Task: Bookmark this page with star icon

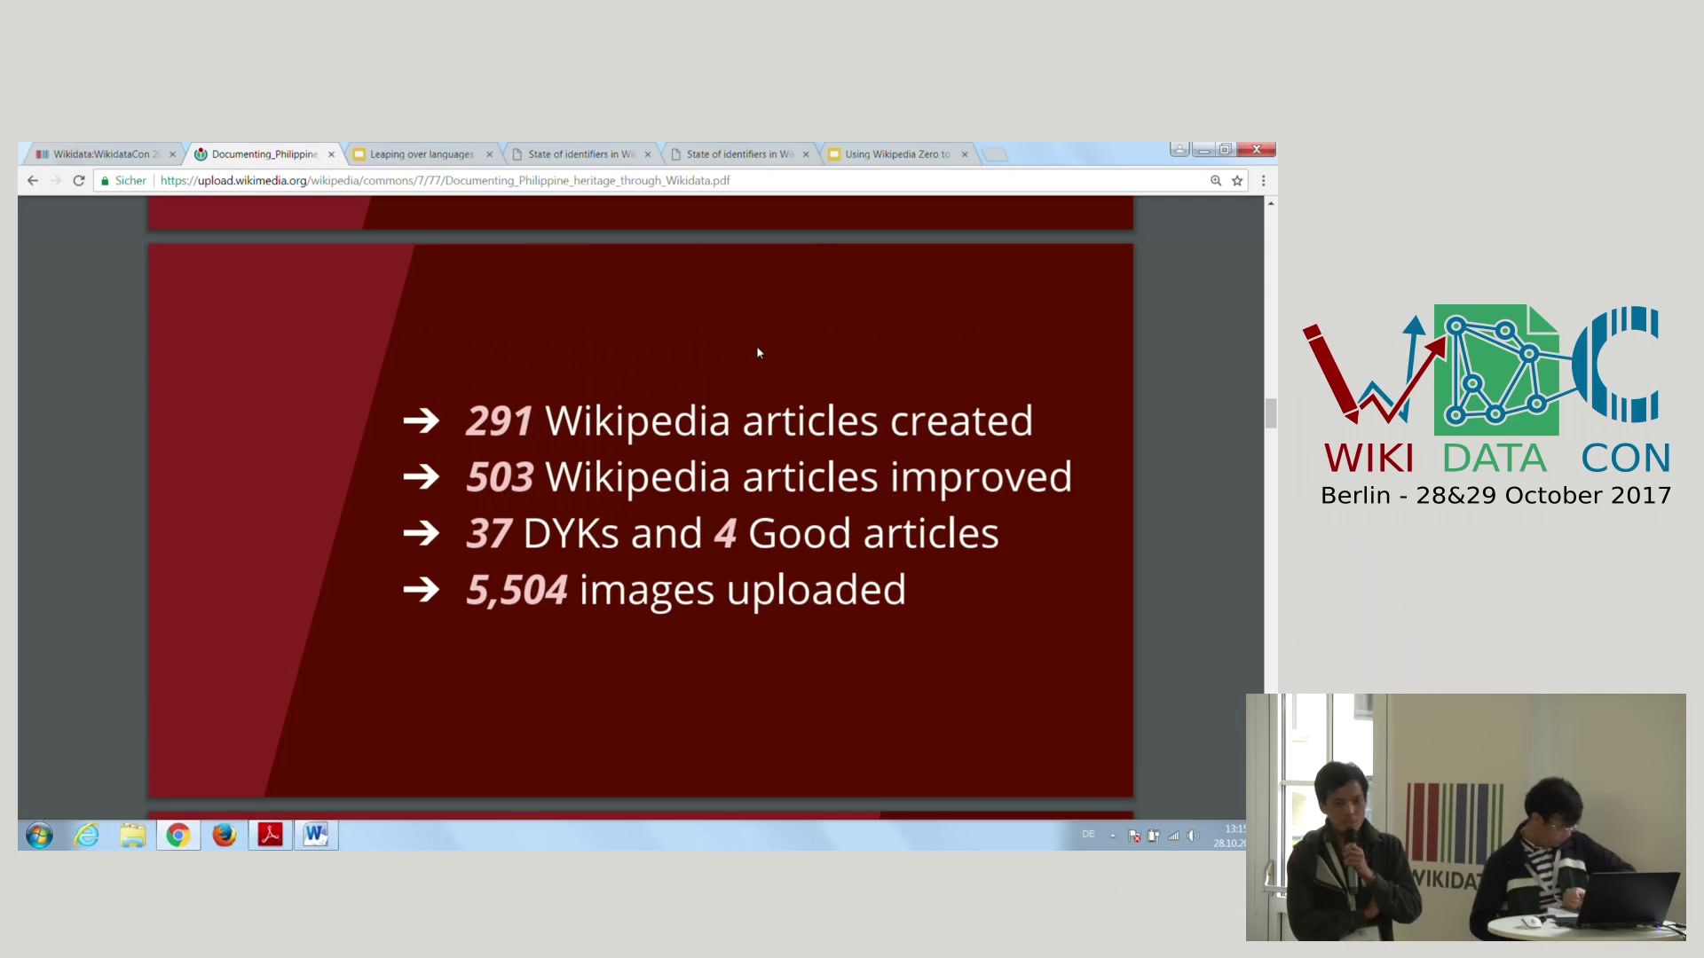Action: pyautogui.click(x=1237, y=181)
